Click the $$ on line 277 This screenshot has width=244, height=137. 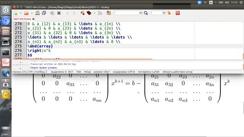pyautogui.click(x=30, y=55)
